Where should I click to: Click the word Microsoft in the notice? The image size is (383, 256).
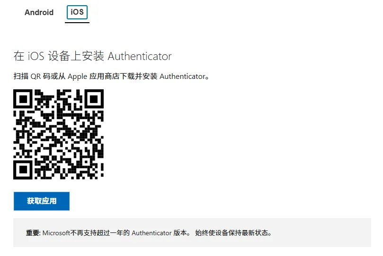tap(56, 233)
